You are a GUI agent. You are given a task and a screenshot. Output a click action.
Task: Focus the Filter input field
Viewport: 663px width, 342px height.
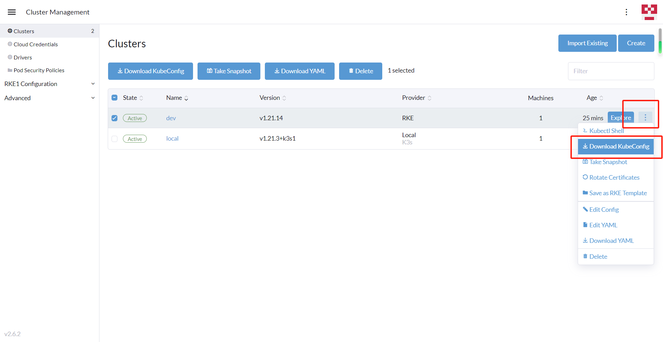(x=611, y=71)
